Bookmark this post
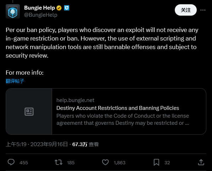Image resolution: width=212 pixels, height=171 pixels. [x=156, y=162]
